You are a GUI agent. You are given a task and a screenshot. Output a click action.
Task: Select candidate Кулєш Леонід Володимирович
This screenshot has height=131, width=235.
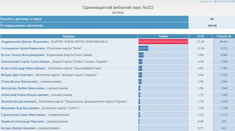pyautogui.click(x=23, y=55)
